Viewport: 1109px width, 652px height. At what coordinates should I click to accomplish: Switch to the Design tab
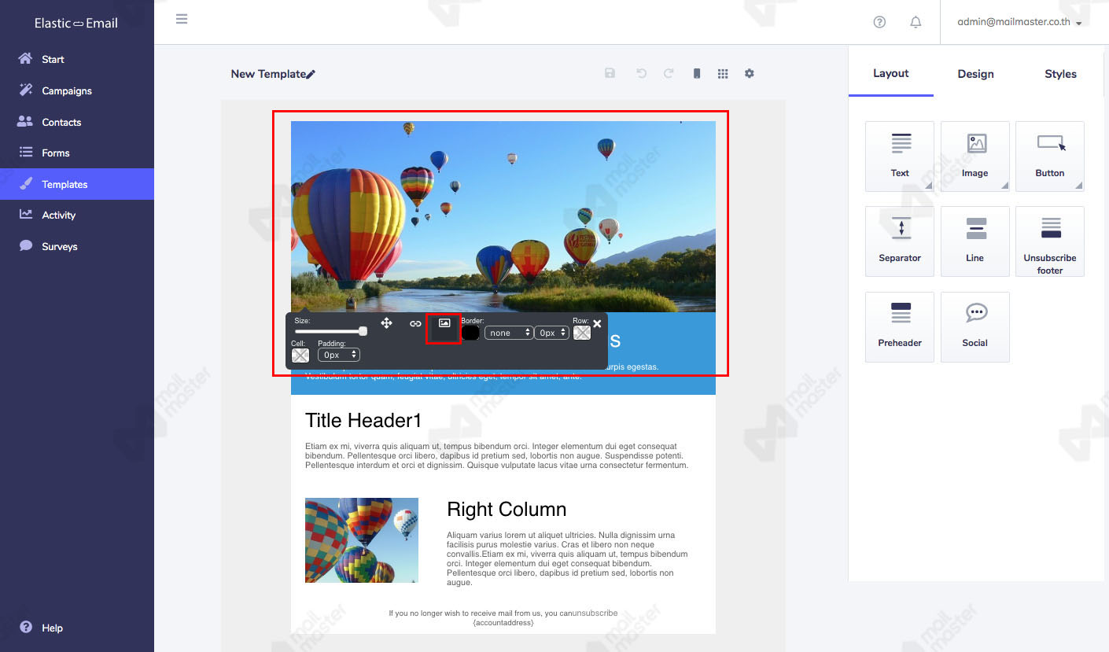[975, 74]
